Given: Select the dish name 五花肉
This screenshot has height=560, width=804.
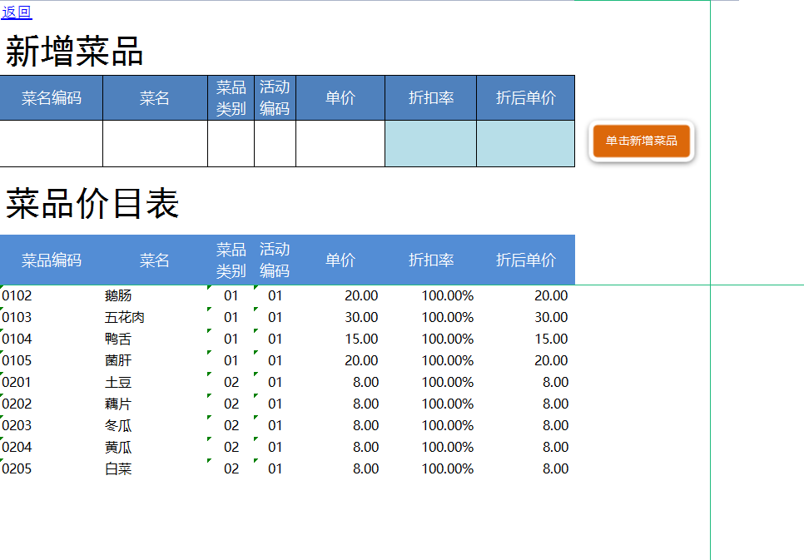Looking at the screenshot, I should pyautogui.click(x=125, y=317).
